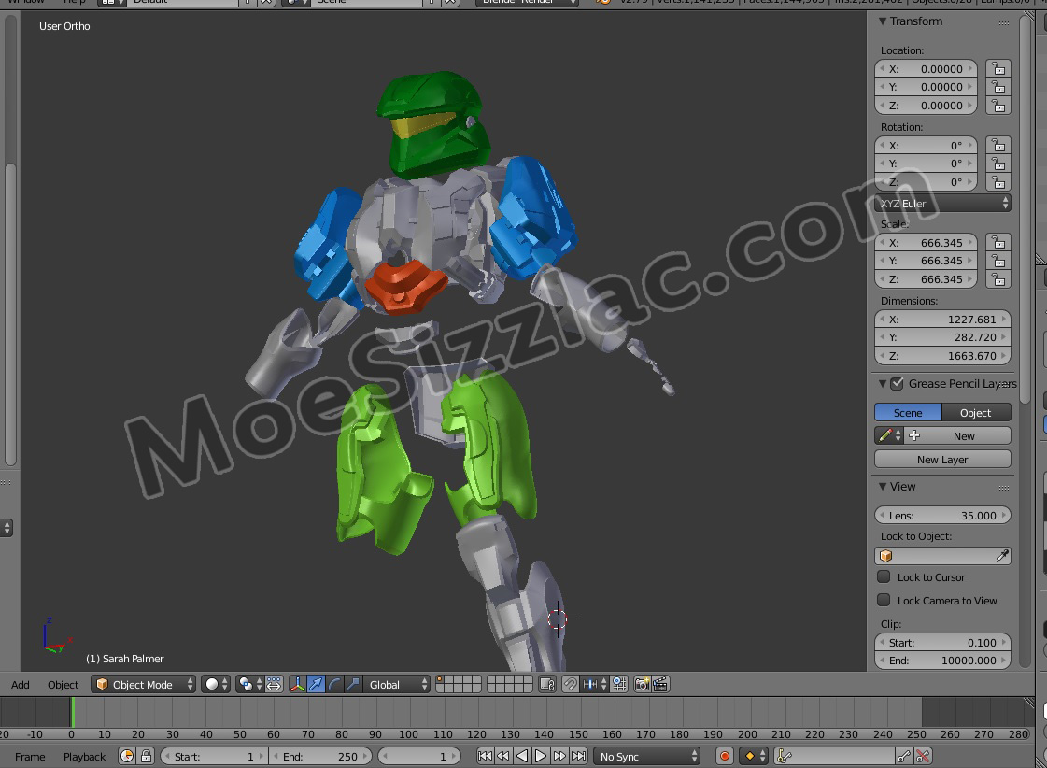This screenshot has height=768, width=1047.
Task: Toggle the preview range clock icon
Action: click(126, 756)
